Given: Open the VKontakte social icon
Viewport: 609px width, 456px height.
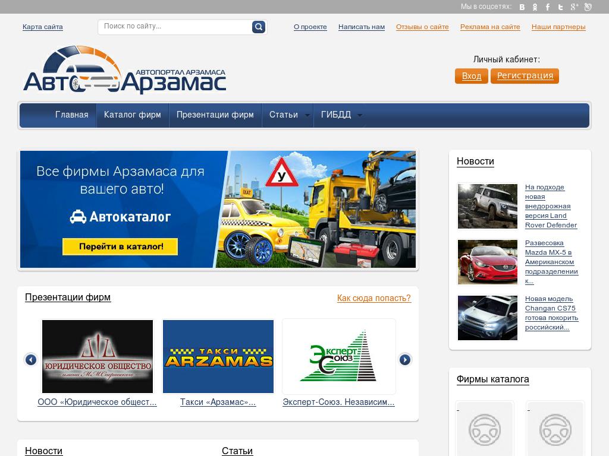Looking at the screenshot, I should click(523, 7).
